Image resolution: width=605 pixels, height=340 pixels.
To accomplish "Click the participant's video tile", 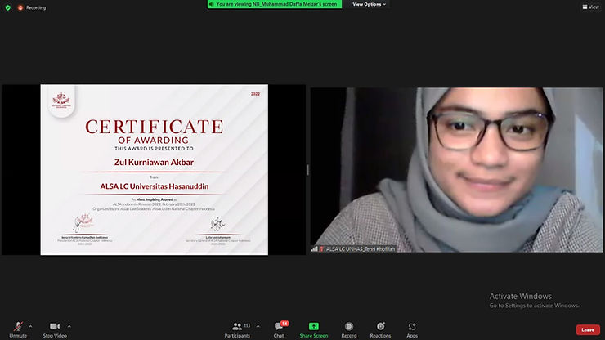I will 456,170.
